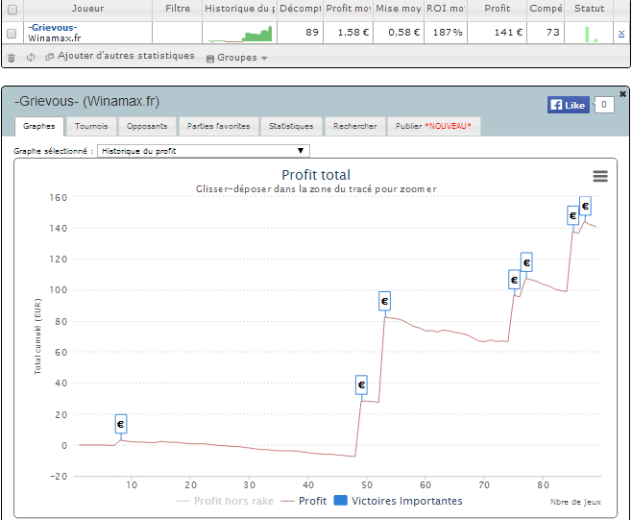Click the topmost euro marker near game 87
Viewport: 632px width, 520px height.
(x=585, y=206)
